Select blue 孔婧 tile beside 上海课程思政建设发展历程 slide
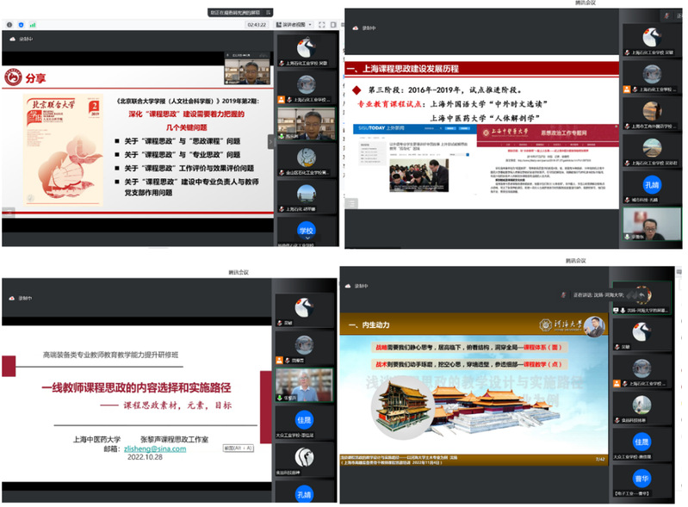 tap(652, 185)
